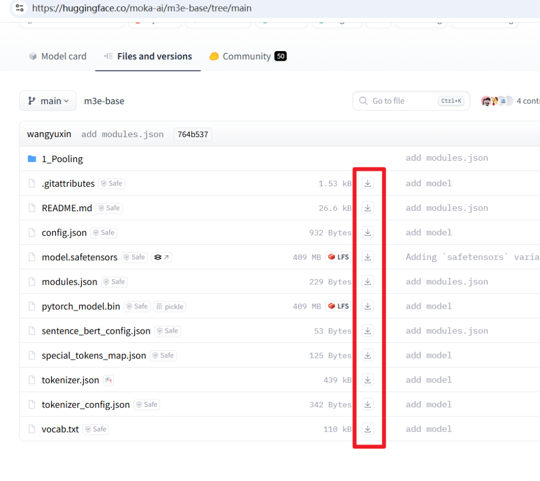This screenshot has height=481, width=540.
Task: Open commit hash 764b537
Action: point(192,134)
